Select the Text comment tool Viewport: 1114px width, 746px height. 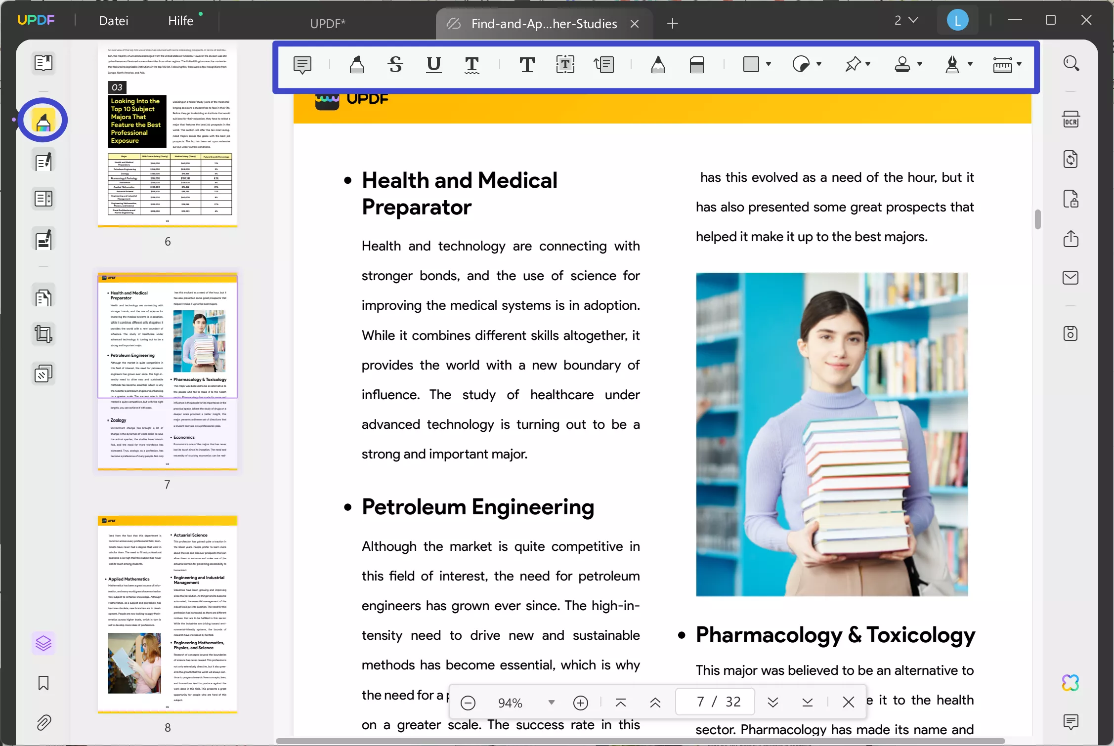tap(527, 65)
